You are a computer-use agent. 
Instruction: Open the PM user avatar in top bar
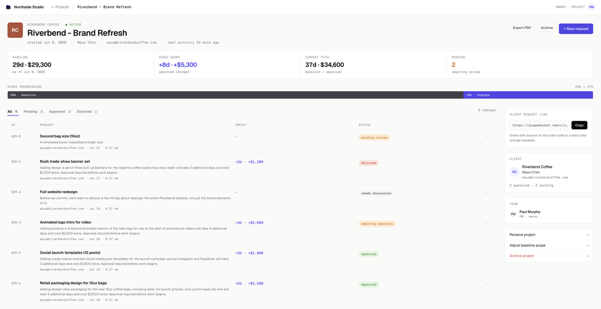point(591,7)
